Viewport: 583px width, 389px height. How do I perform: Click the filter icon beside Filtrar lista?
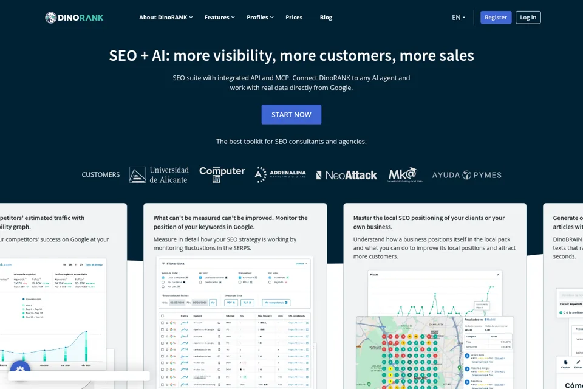pyautogui.click(x=163, y=264)
